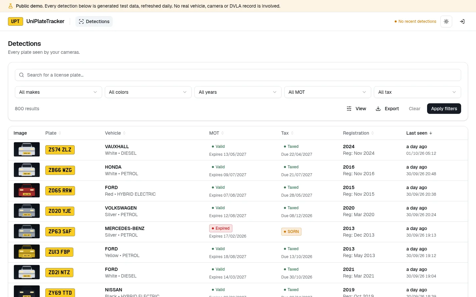
Task: Sort table by MOT column
Action: click(x=217, y=133)
